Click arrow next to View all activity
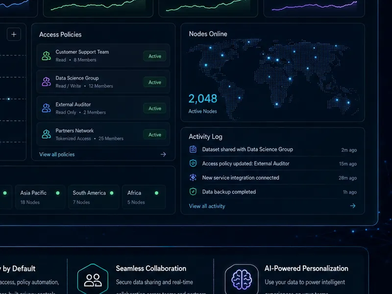Screen dimensions: 392x294 (353, 206)
